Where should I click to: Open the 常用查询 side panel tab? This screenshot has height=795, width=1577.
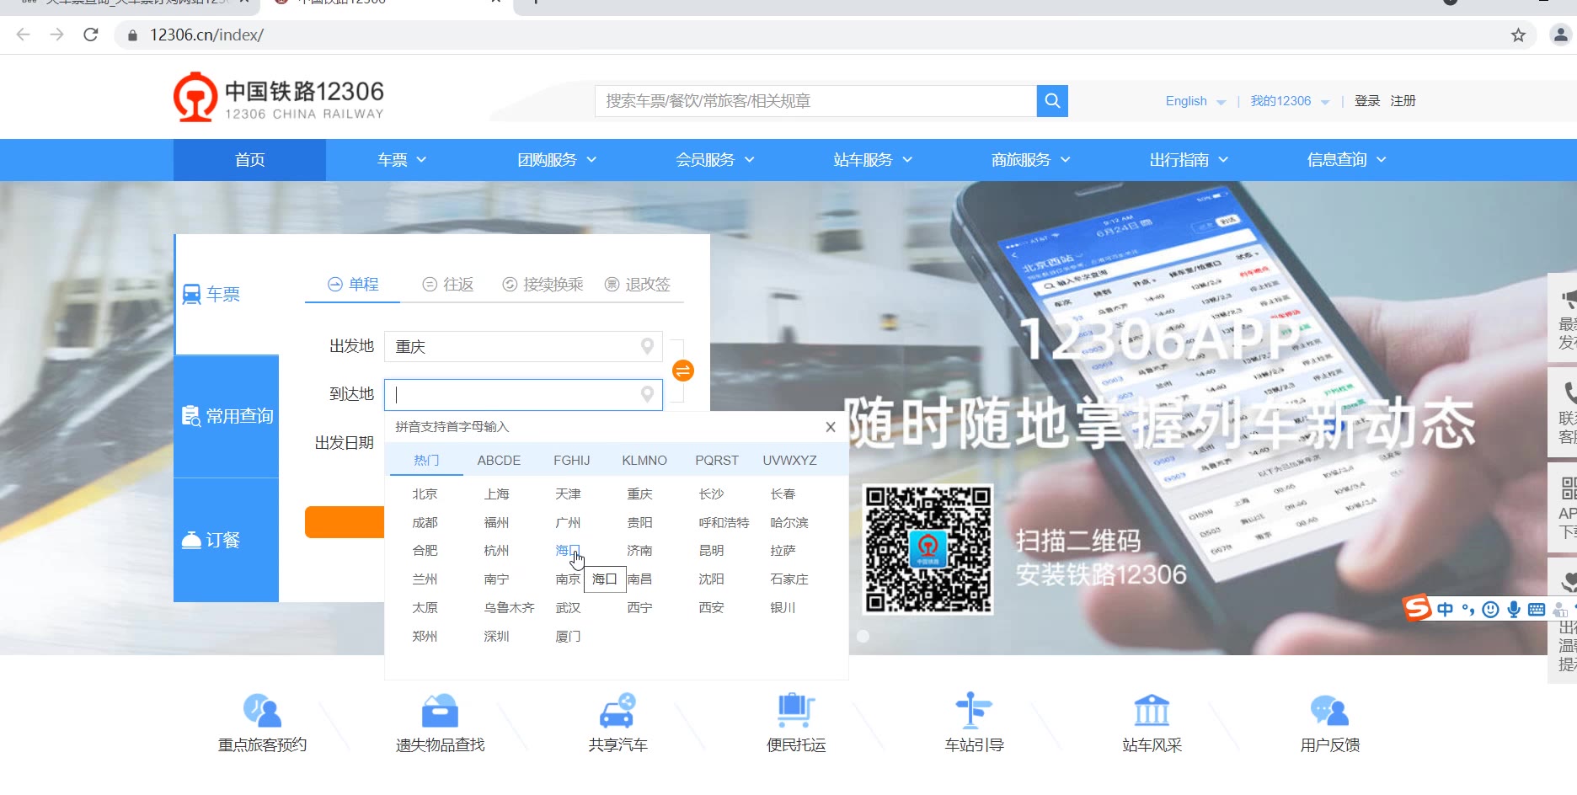tap(226, 416)
